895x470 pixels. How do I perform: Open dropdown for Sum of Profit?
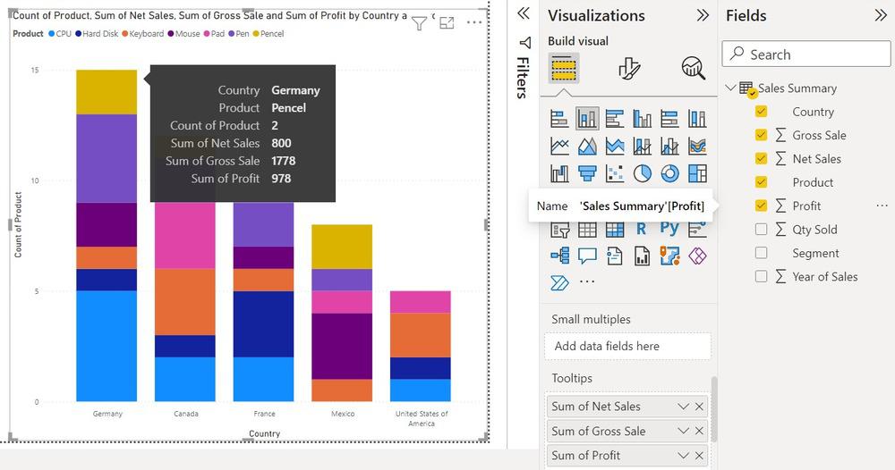pyautogui.click(x=683, y=455)
